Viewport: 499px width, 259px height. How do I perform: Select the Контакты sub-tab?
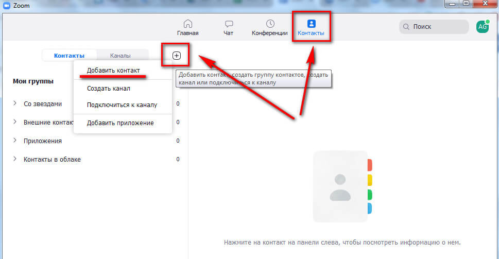click(x=69, y=56)
